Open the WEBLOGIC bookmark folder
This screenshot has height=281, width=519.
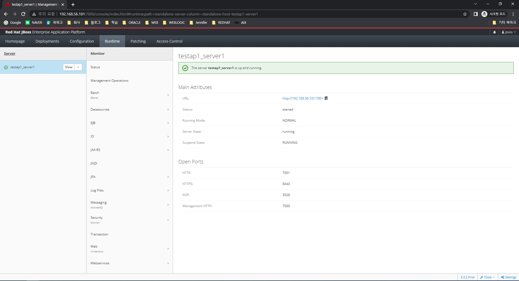click(174, 23)
